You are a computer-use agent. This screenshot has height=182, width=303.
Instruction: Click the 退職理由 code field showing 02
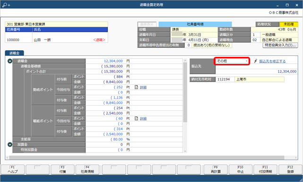tap(255, 40)
